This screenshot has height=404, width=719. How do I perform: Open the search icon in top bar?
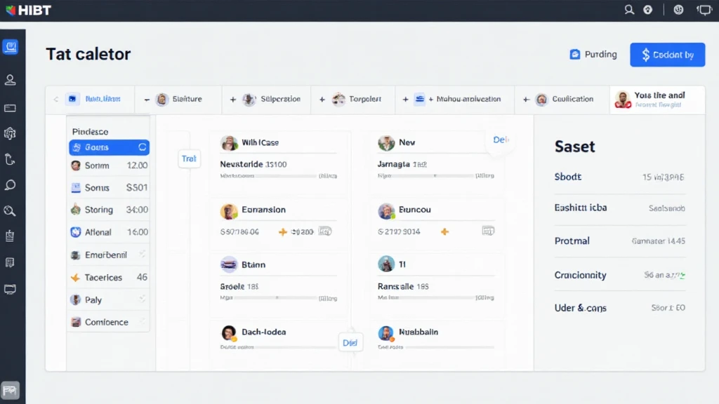pos(628,10)
